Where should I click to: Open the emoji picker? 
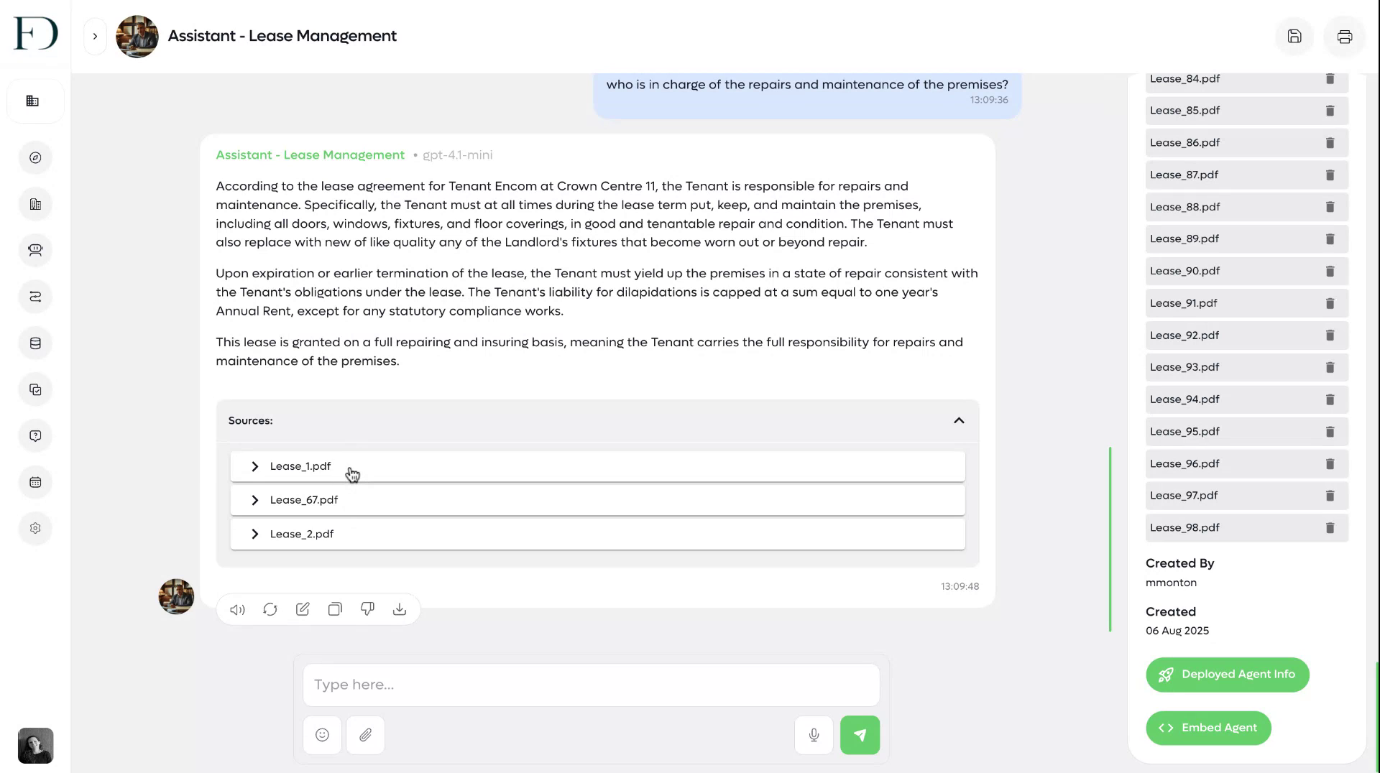click(322, 736)
